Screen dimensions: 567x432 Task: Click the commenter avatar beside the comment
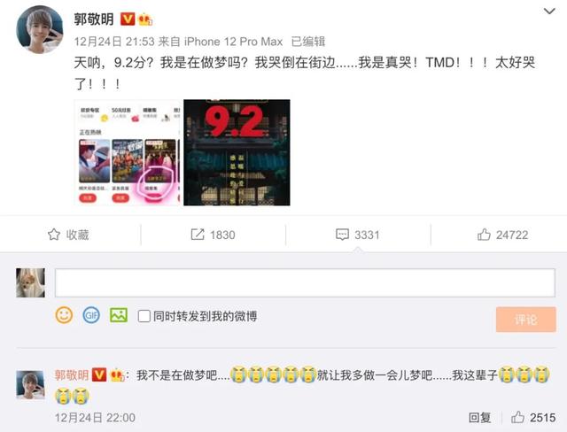pyautogui.click(x=30, y=384)
